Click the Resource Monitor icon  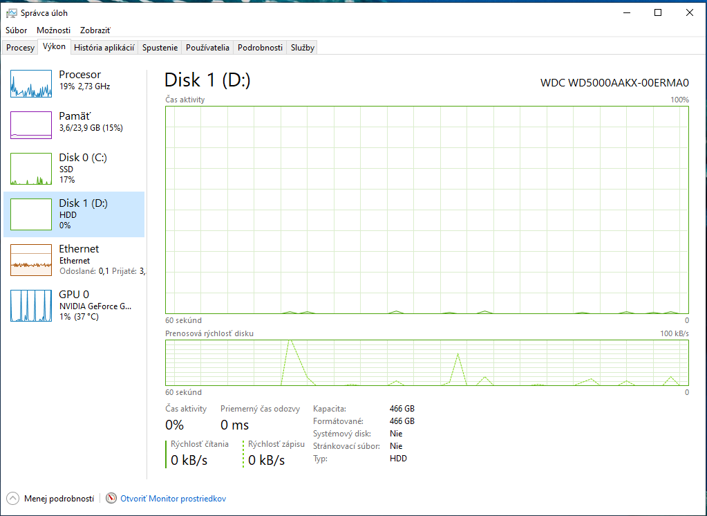pos(112,498)
